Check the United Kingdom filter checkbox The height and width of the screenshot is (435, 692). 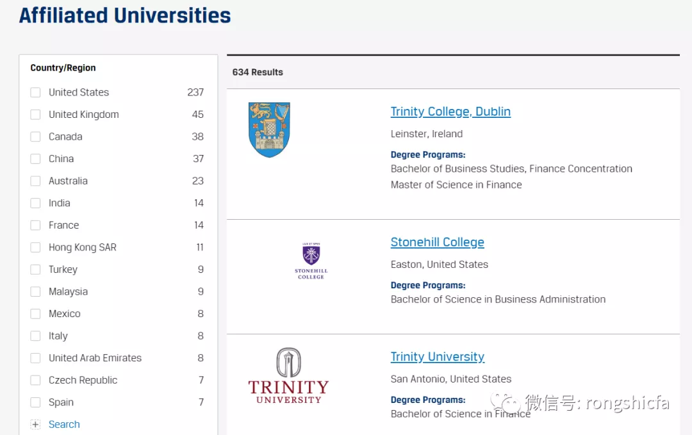coord(35,115)
